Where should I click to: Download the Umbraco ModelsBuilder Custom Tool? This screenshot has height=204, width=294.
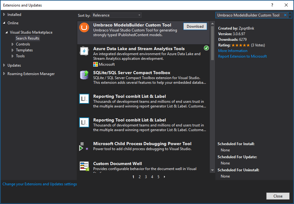(195, 26)
